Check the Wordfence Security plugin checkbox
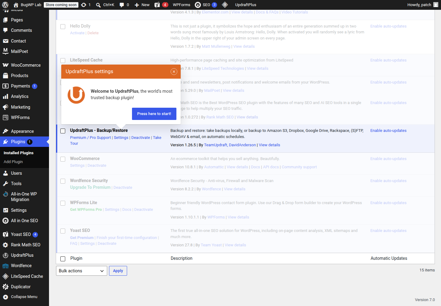Image resolution: width=441 pixels, height=306 pixels. click(63, 181)
